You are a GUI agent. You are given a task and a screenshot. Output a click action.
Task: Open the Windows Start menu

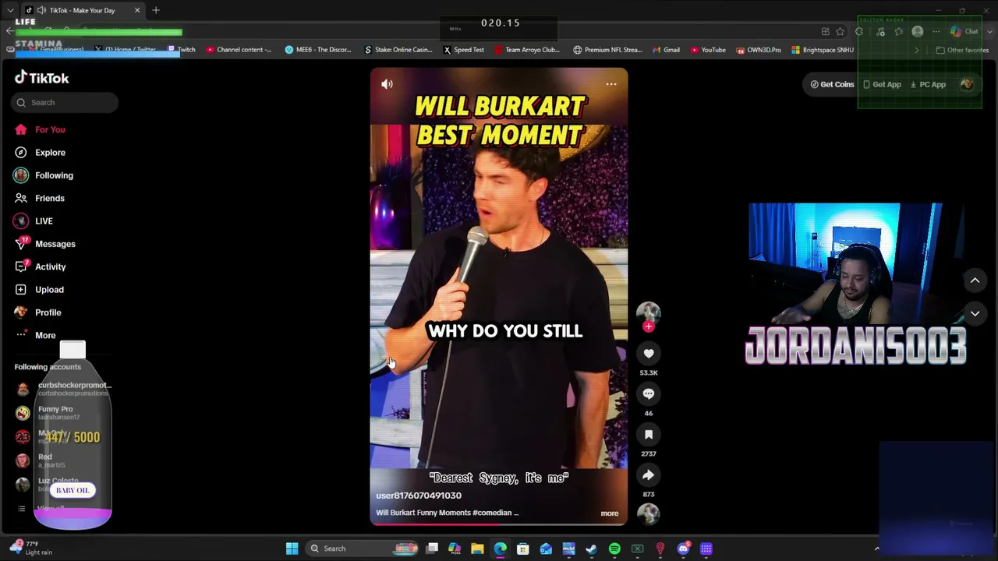[292, 549]
